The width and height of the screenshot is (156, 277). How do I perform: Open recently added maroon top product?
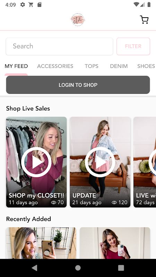click(x=115, y=243)
